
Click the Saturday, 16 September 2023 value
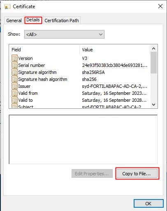click(x=114, y=93)
